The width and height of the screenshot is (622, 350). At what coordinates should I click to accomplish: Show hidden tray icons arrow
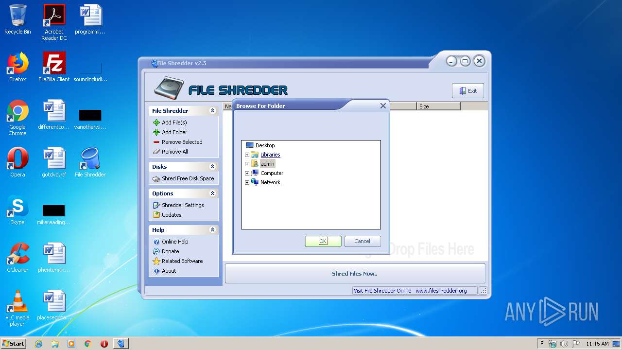pyautogui.click(x=542, y=343)
